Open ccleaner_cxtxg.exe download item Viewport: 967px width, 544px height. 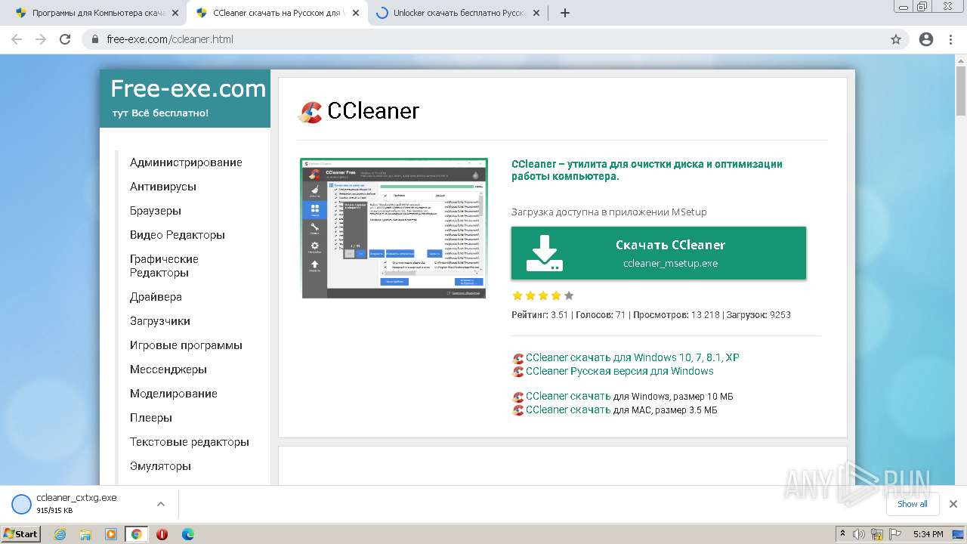tap(76, 504)
